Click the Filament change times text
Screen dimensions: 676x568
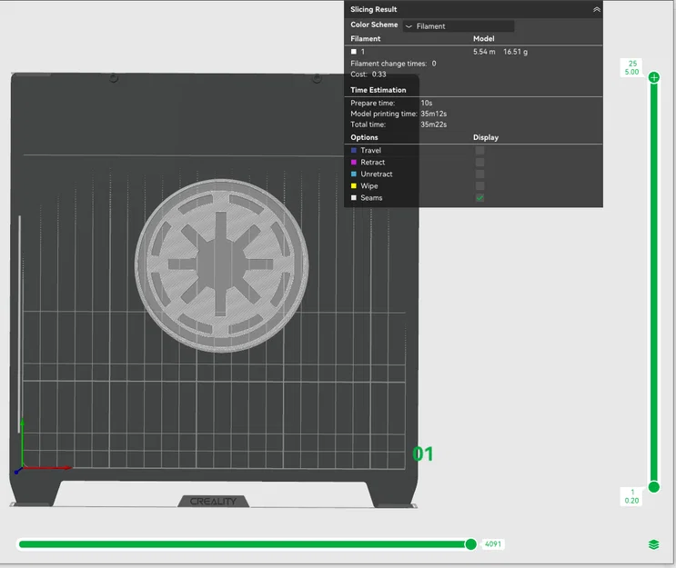[393, 64]
